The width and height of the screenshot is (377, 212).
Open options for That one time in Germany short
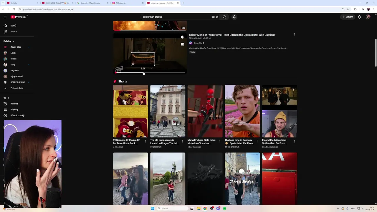[x=257, y=141]
